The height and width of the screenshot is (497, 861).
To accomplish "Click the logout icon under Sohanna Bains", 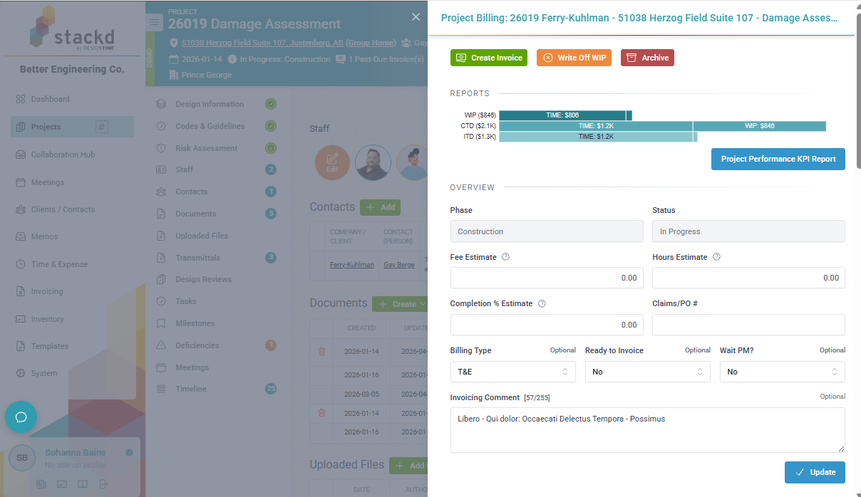I will click(103, 484).
